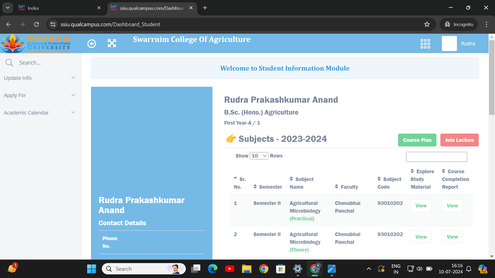Open Microsoft Store from taskbar
The height and width of the screenshot is (278, 495).
(280, 269)
